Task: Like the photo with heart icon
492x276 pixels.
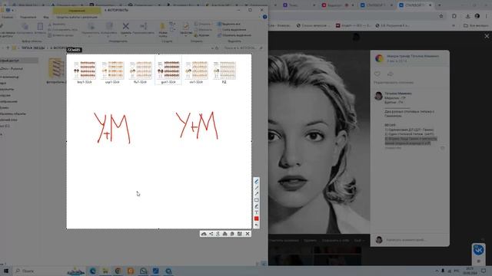Action: point(377,74)
